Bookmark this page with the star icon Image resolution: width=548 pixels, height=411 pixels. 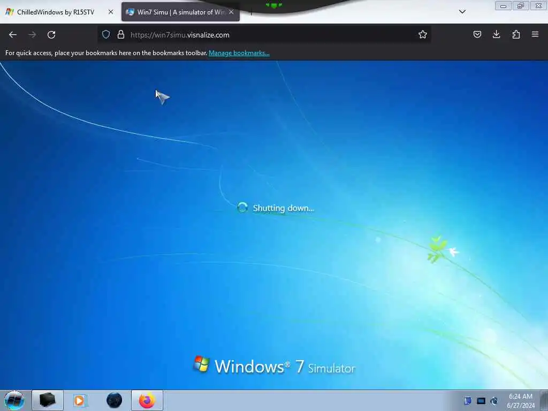pyautogui.click(x=423, y=34)
